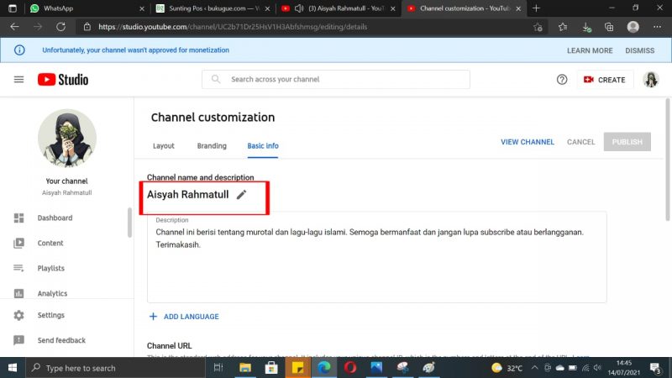The height and width of the screenshot is (378, 672).
Task: Open the browser favorites list icon
Action: [x=563, y=27]
